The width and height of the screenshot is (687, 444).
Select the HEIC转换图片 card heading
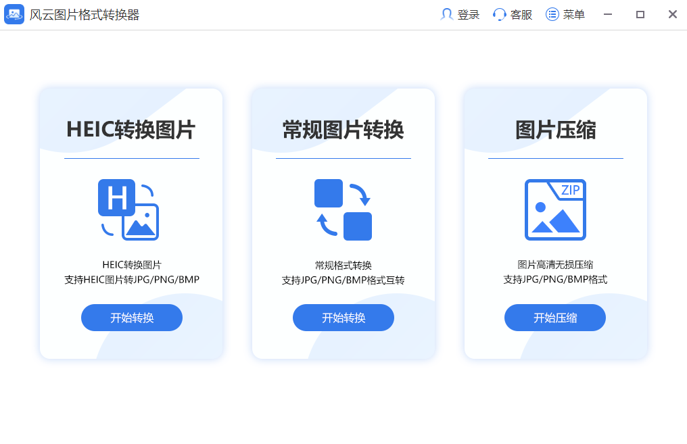[x=131, y=129]
